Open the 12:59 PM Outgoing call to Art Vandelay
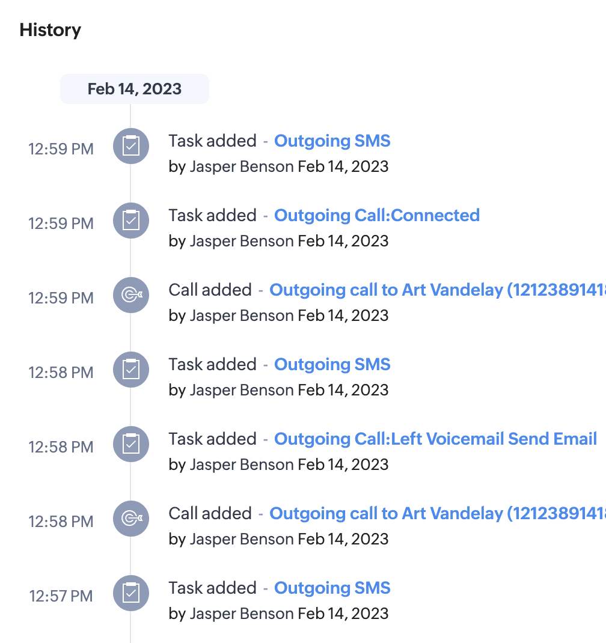Screen dimensions: 606x643 click(x=438, y=290)
